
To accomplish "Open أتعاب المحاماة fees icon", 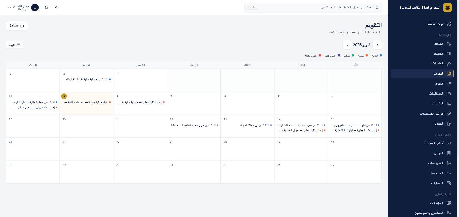I will 449,143.
